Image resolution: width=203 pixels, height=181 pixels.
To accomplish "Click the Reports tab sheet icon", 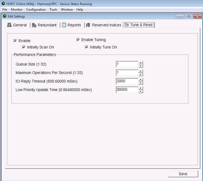I will tap(64, 25).
